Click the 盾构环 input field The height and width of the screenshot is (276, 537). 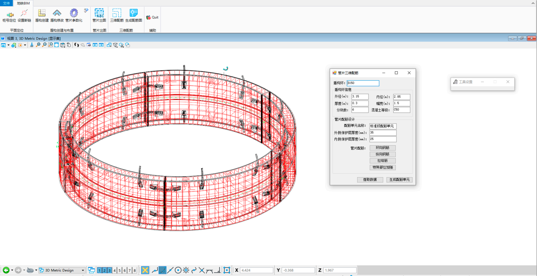(x=363, y=83)
